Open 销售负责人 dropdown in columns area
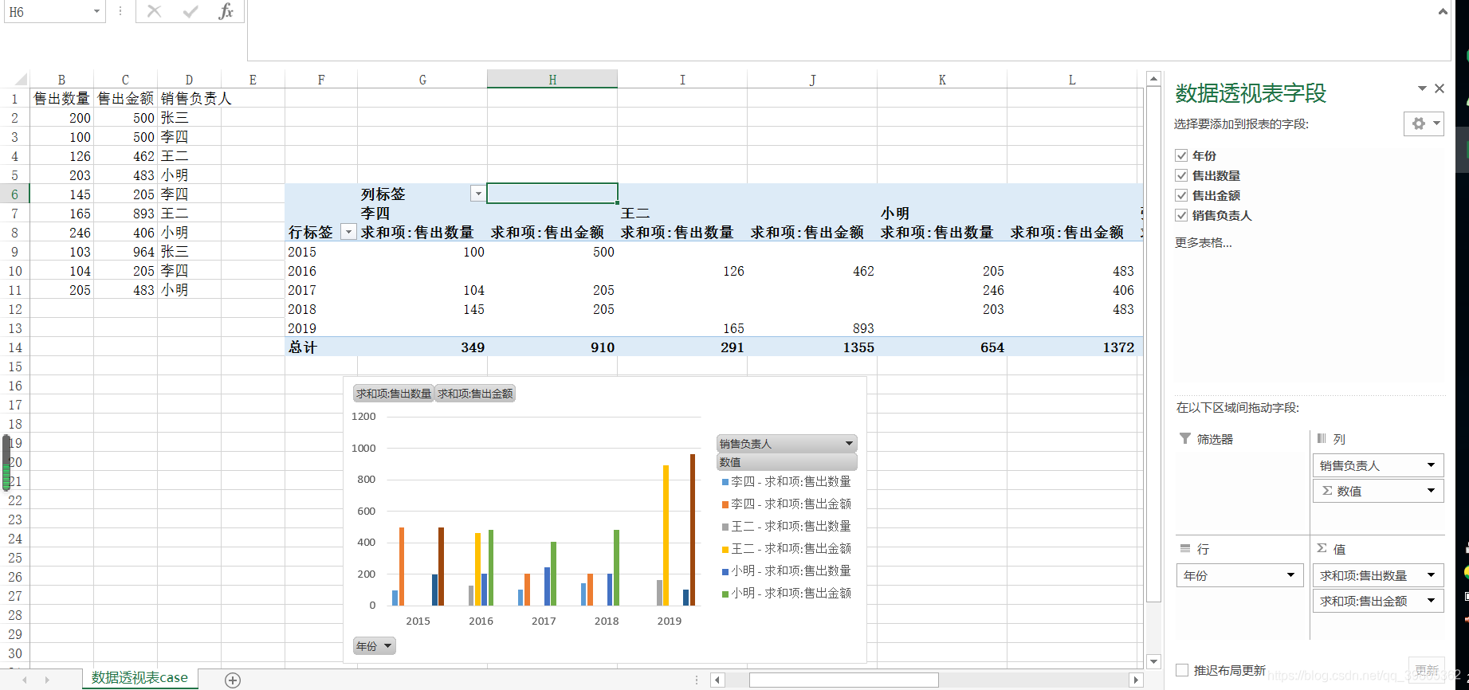 coord(1431,465)
